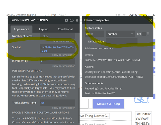Open ListShifterKW FAVE THINGS Initialized/Updated event
The image size is (161, 125).
coord(112,60)
